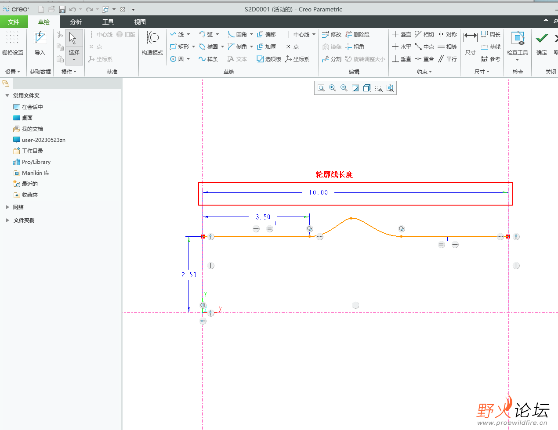This screenshot has width=558, height=430.
Task: Apply the 相切 (Tangent) constraint
Action: pyautogui.click(x=424, y=34)
